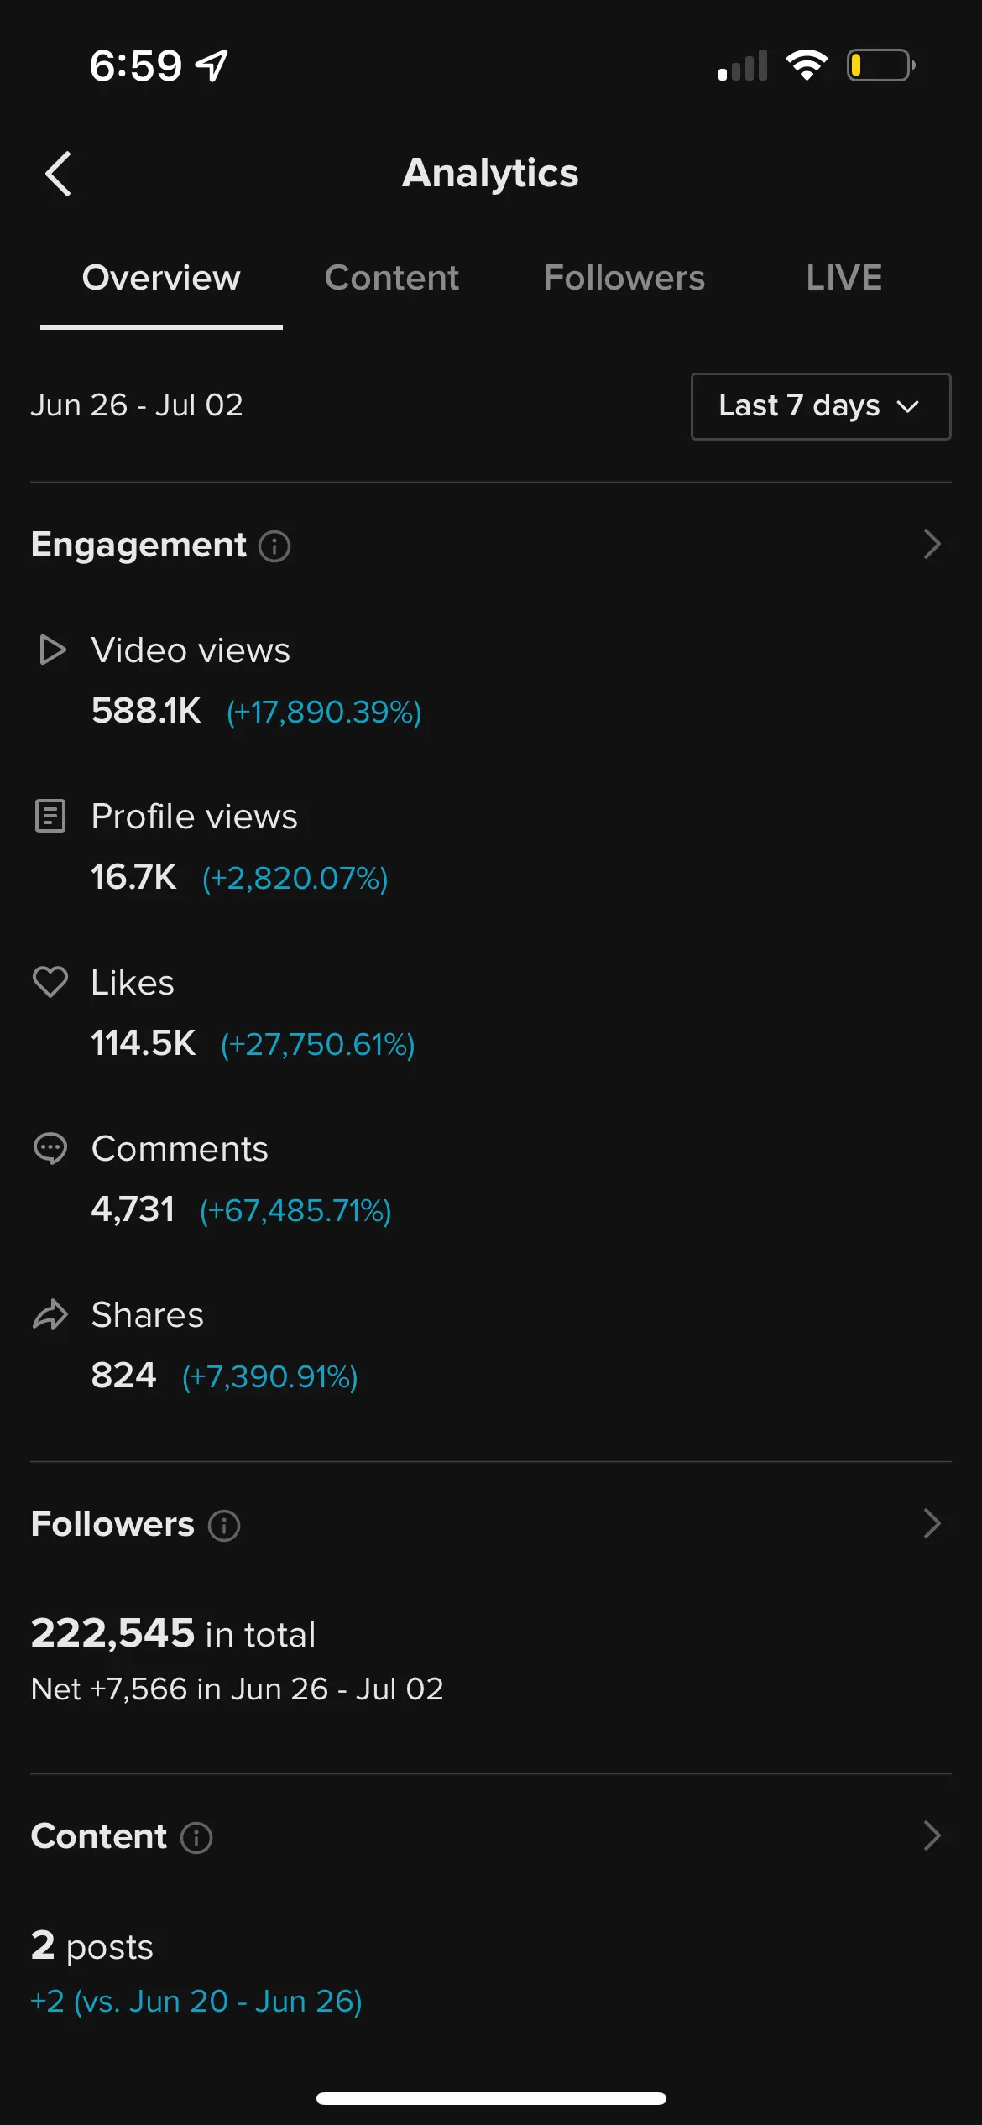Expand Engagement details with chevron
This screenshot has width=982, height=2125.
click(x=932, y=545)
